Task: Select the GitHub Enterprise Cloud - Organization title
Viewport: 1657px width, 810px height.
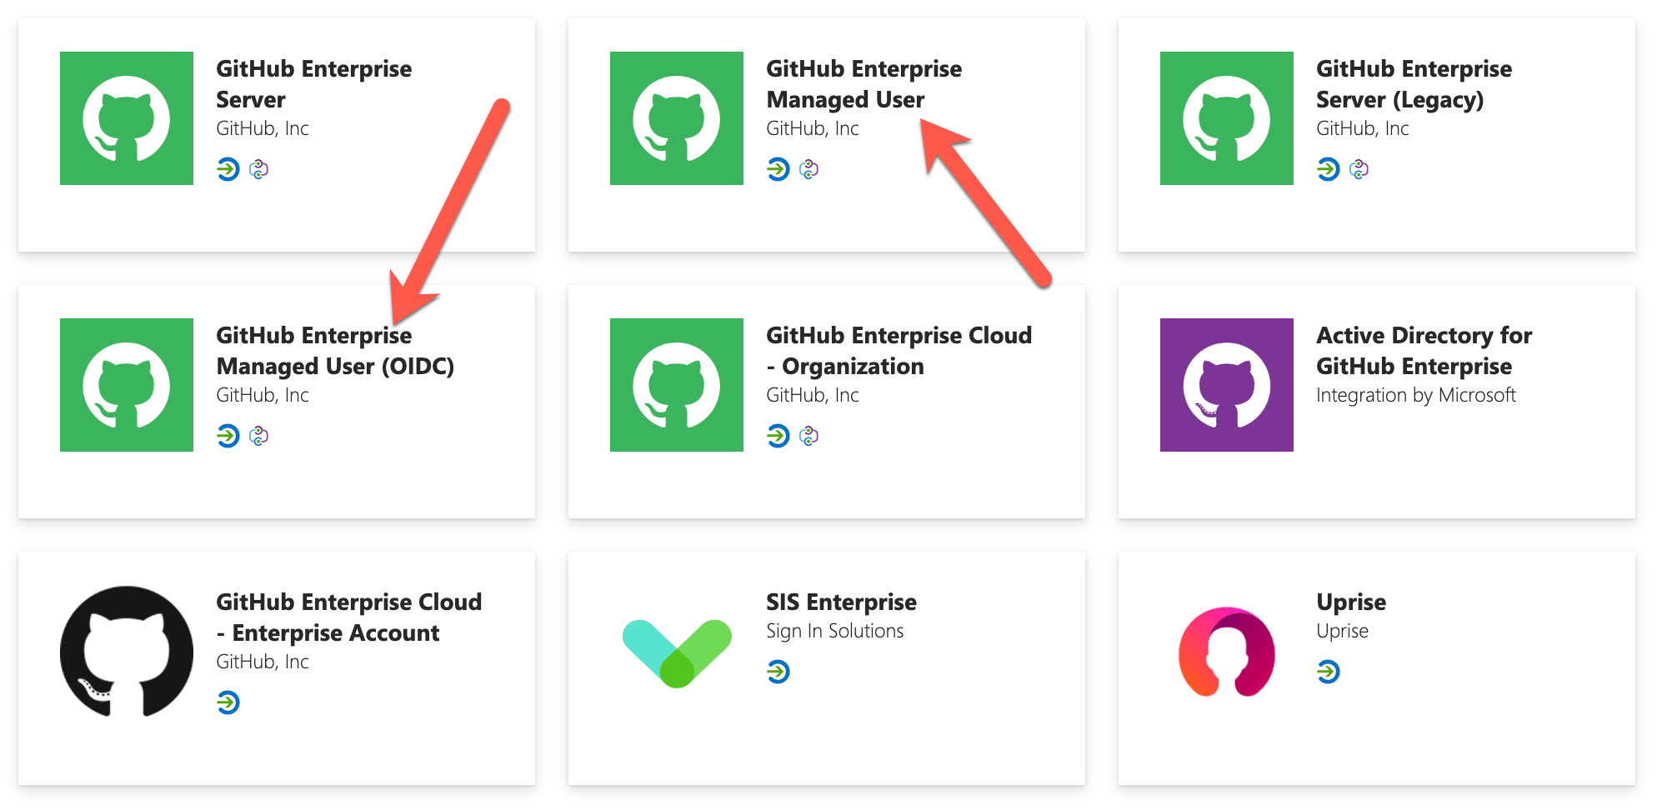Action: [x=899, y=351]
